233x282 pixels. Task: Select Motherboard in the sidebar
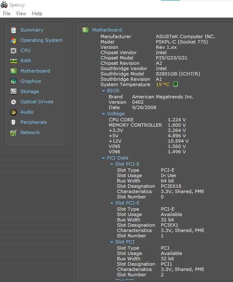(35, 71)
